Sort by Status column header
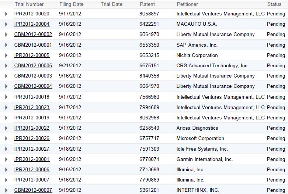Image resolution: width=288 pixels, height=194 pixels. (x=274, y=4)
